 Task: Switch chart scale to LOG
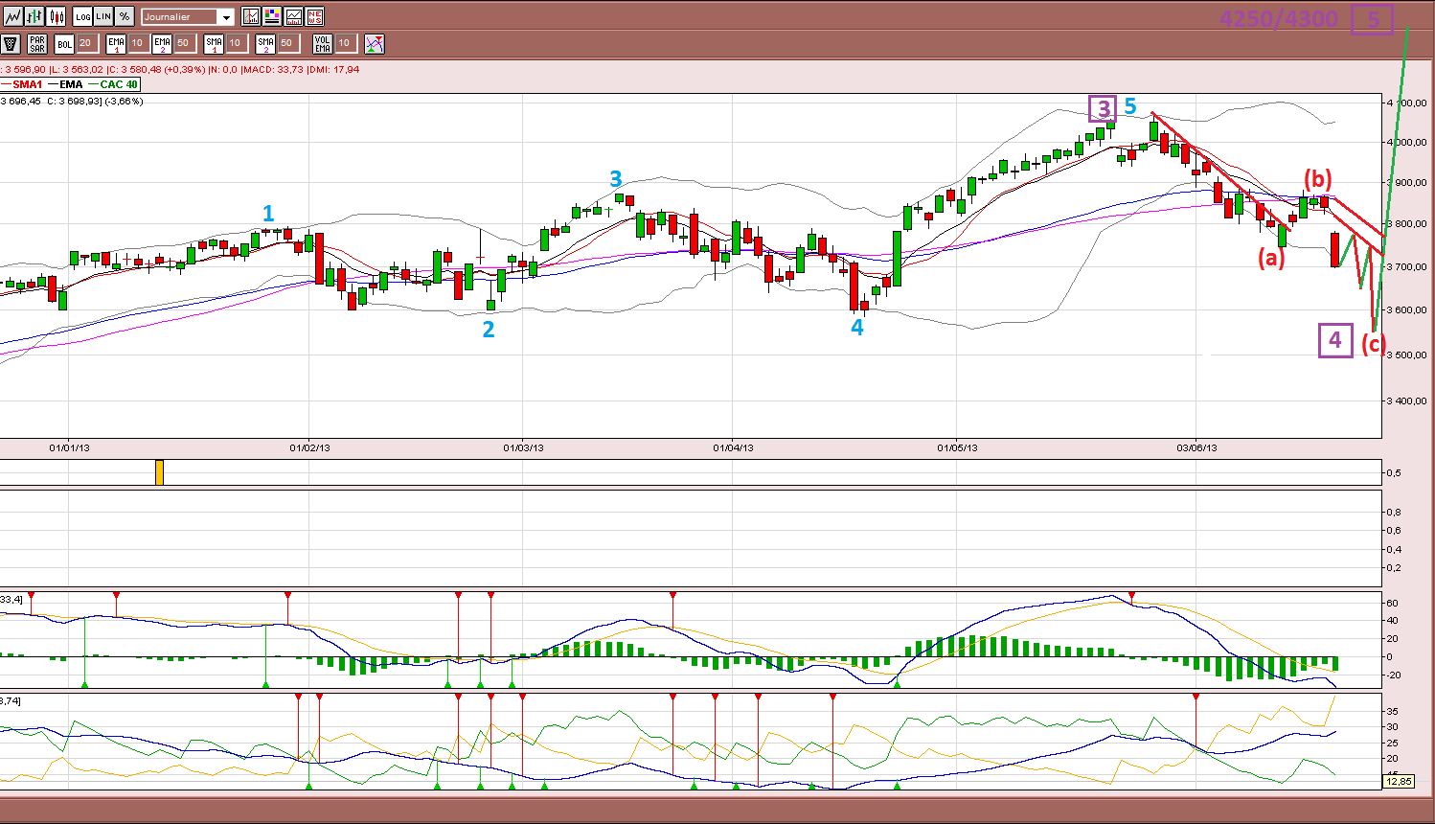(x=83, y=16)
